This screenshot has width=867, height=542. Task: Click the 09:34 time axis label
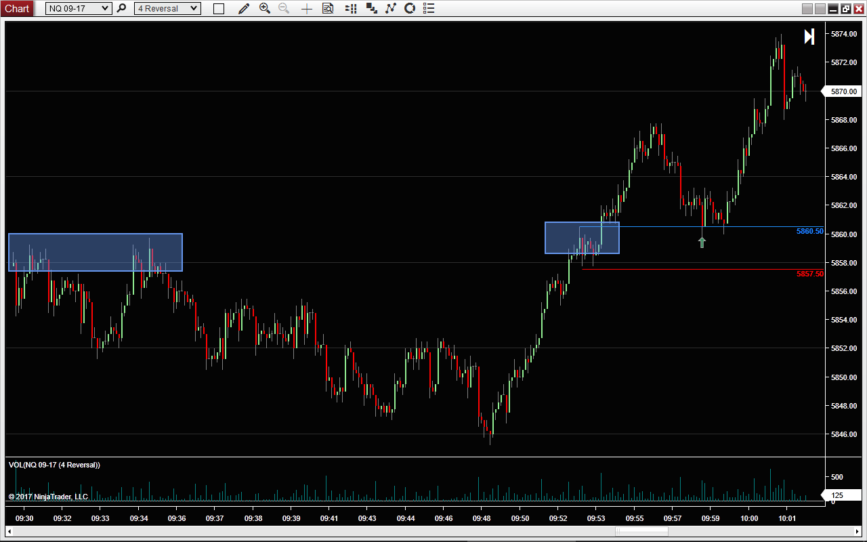pos(139,518)
